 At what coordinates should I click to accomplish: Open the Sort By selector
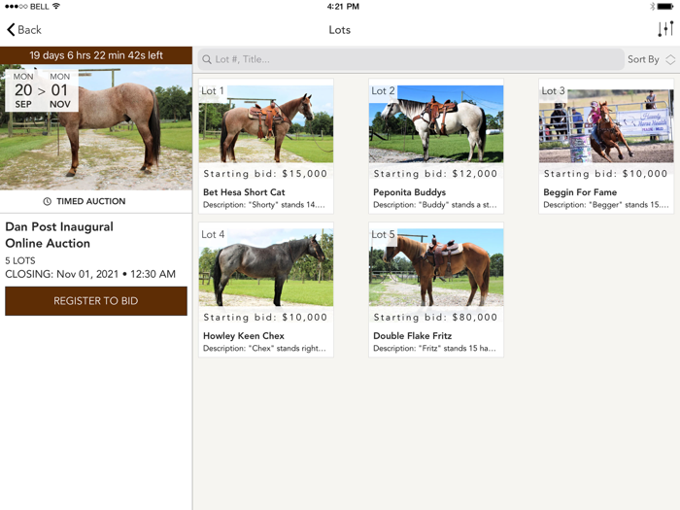652,59
